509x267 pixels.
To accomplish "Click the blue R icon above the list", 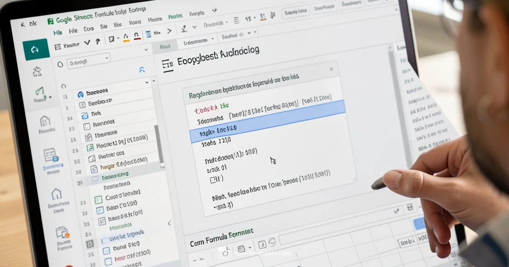I will pos(142,70).
